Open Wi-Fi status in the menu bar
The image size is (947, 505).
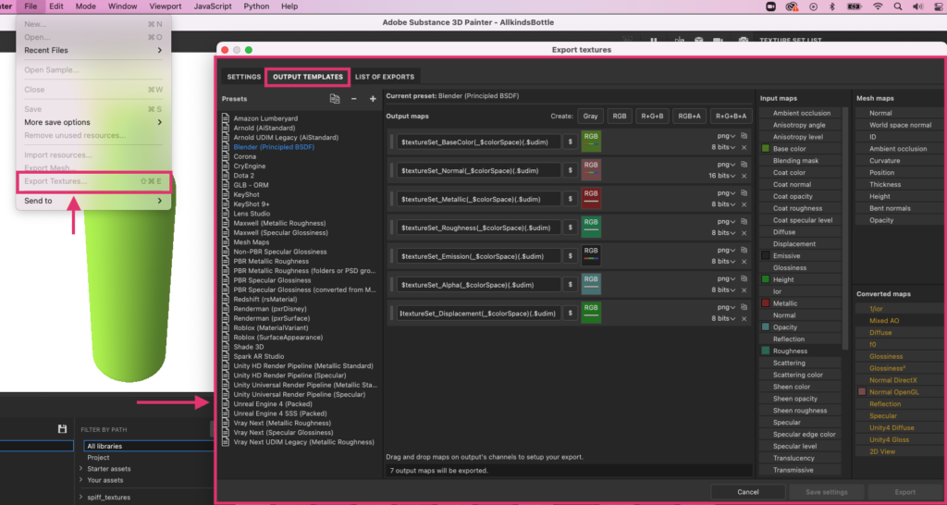(878, 6)
